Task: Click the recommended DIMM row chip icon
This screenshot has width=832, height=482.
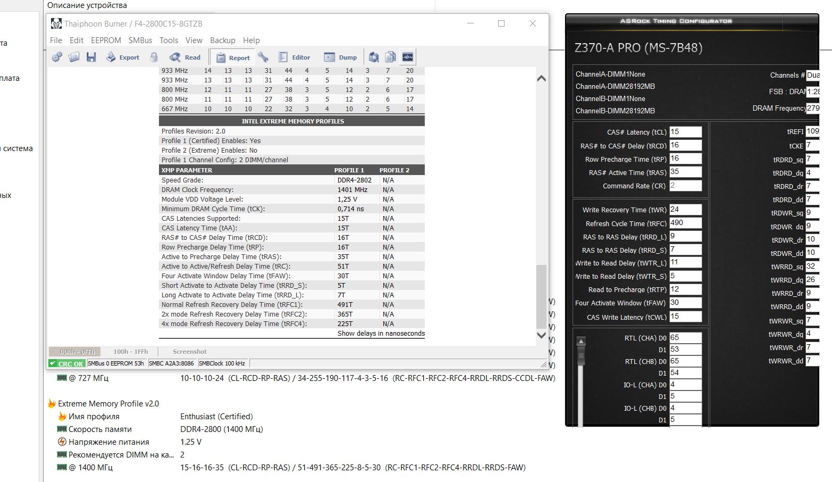Action: tap(62, 454)
